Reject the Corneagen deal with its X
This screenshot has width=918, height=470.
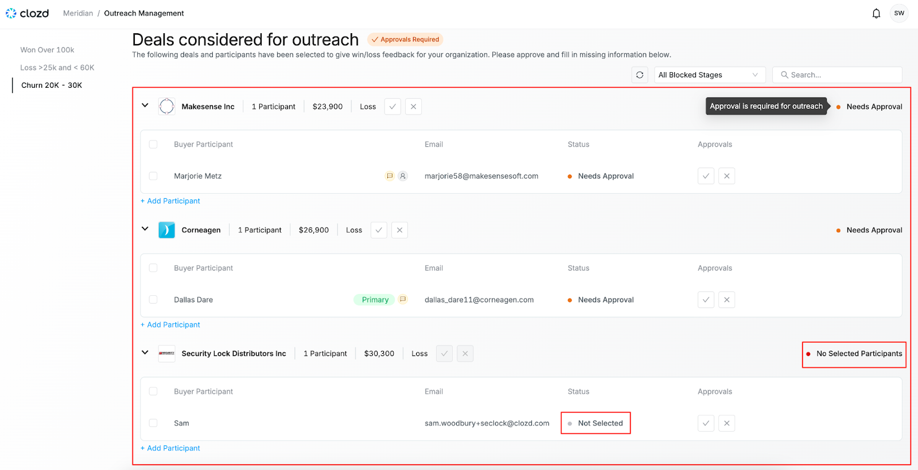tap(399, 230)
